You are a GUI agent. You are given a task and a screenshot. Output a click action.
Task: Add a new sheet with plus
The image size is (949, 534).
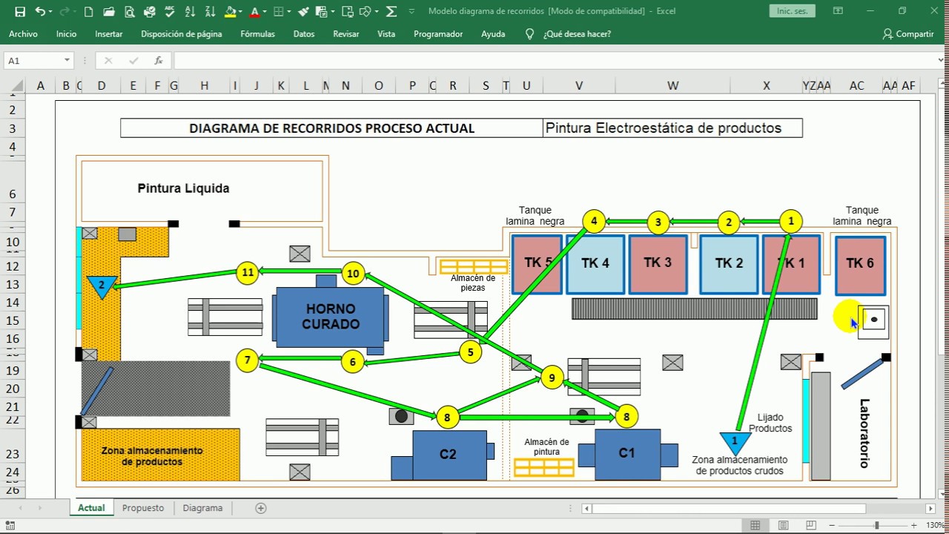pos(261,508)
